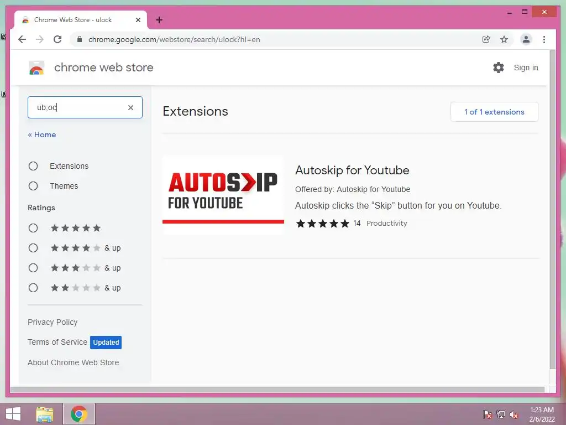The width and height of the screenshot is (566, 425).
Task: Open web store settings gear
Action: (x=499, y=68)
